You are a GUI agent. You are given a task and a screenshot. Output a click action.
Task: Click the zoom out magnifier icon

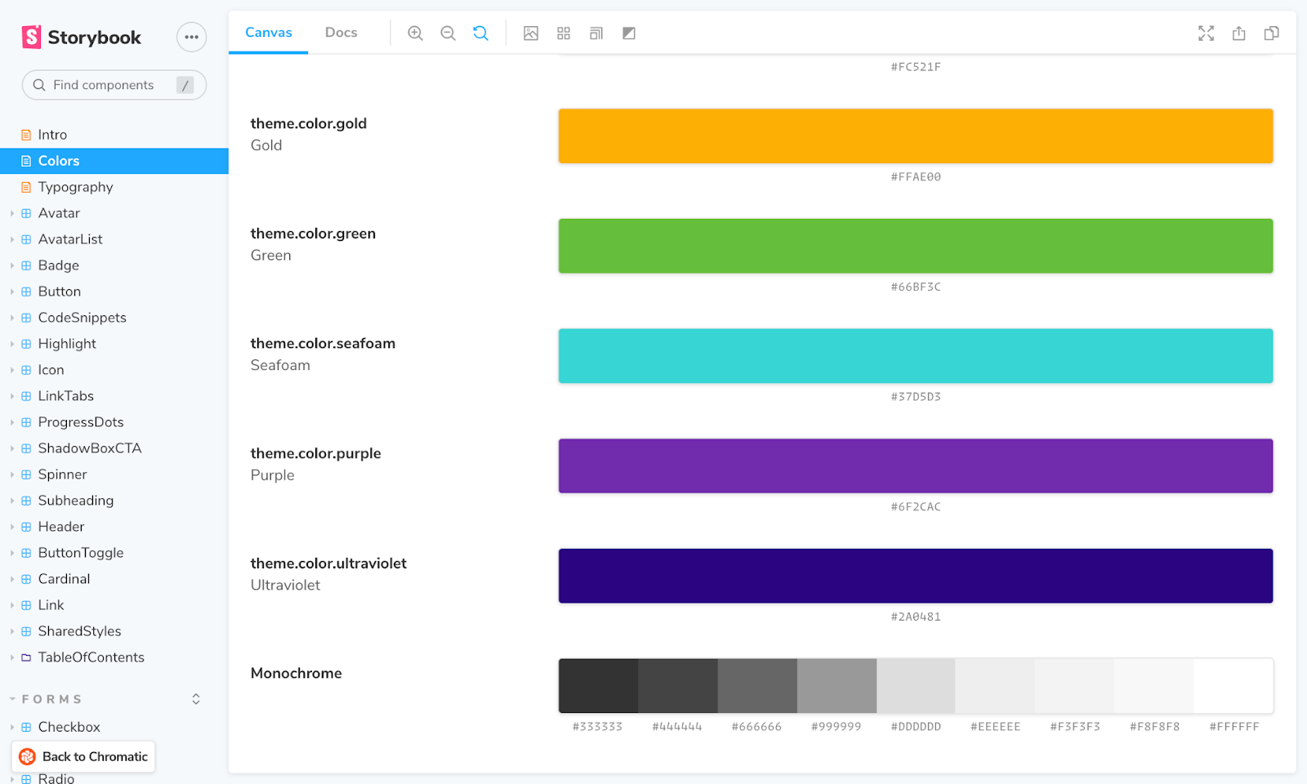pyautogui.click(x=448, y=33)
